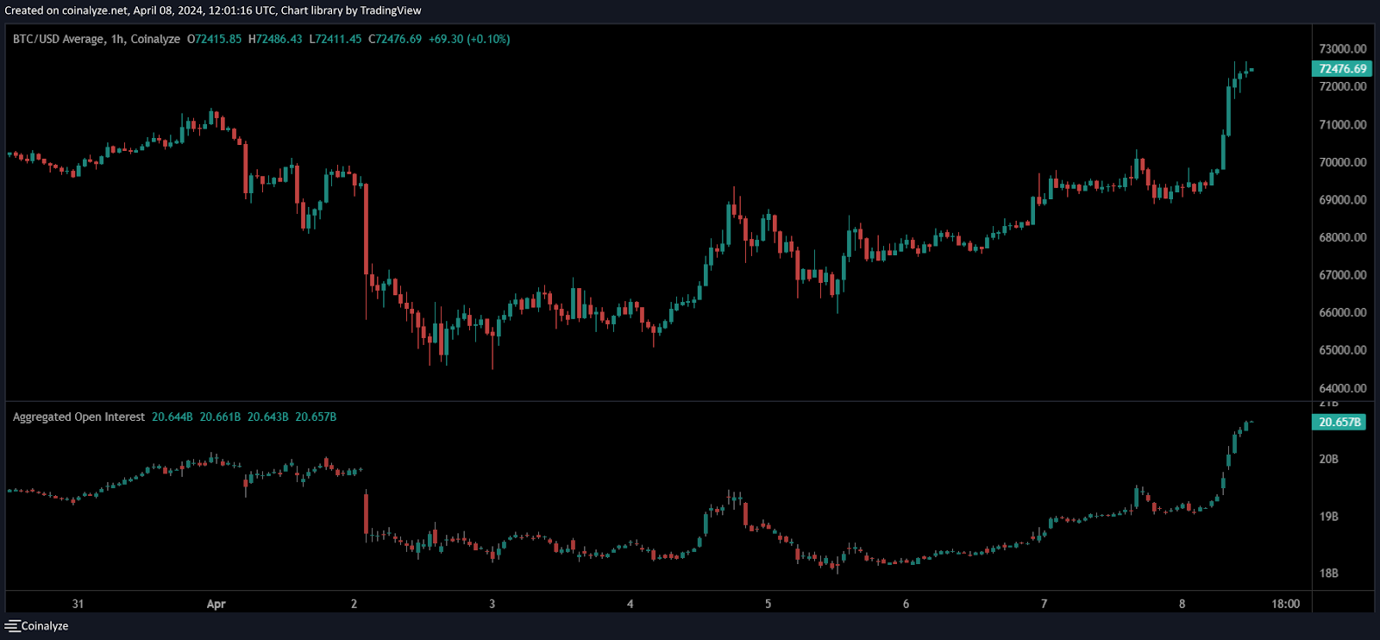
Task: Click the Aggregated Open Interest indicator title
Action: (x=78, y=417)
